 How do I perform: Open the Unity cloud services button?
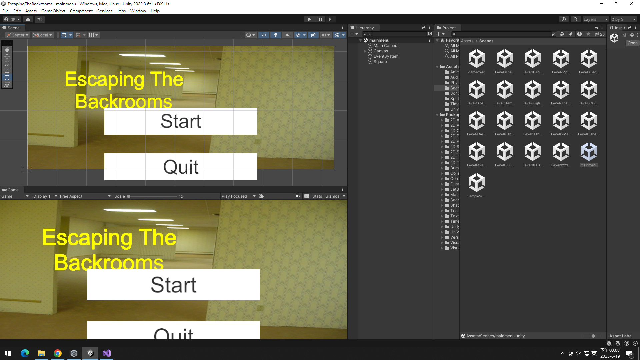(28, 19)
